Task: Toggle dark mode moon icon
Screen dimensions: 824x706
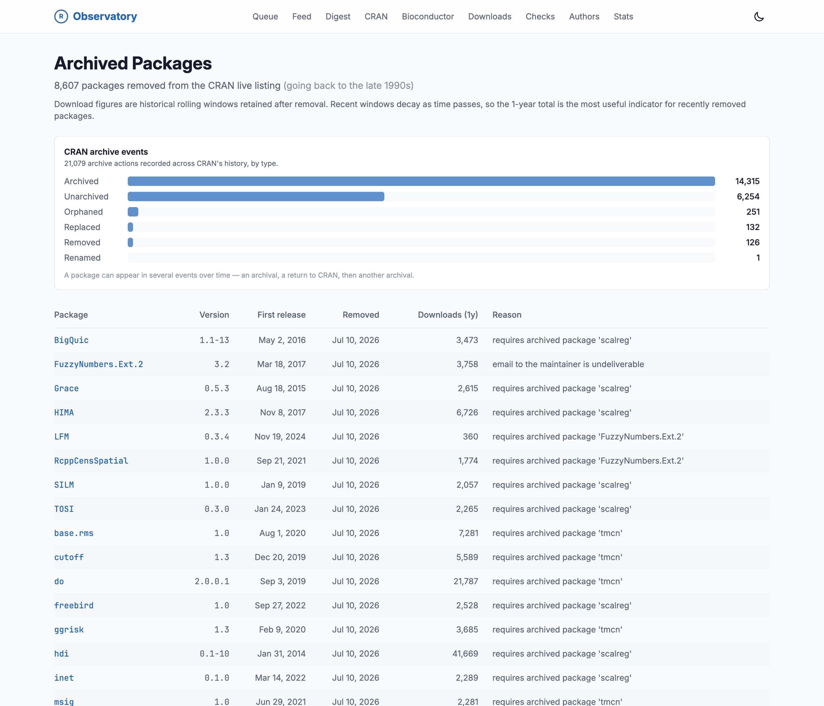Action: coord(759,16)
